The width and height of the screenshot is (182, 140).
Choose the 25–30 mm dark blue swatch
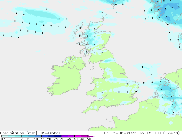click(x=58, y=136)
